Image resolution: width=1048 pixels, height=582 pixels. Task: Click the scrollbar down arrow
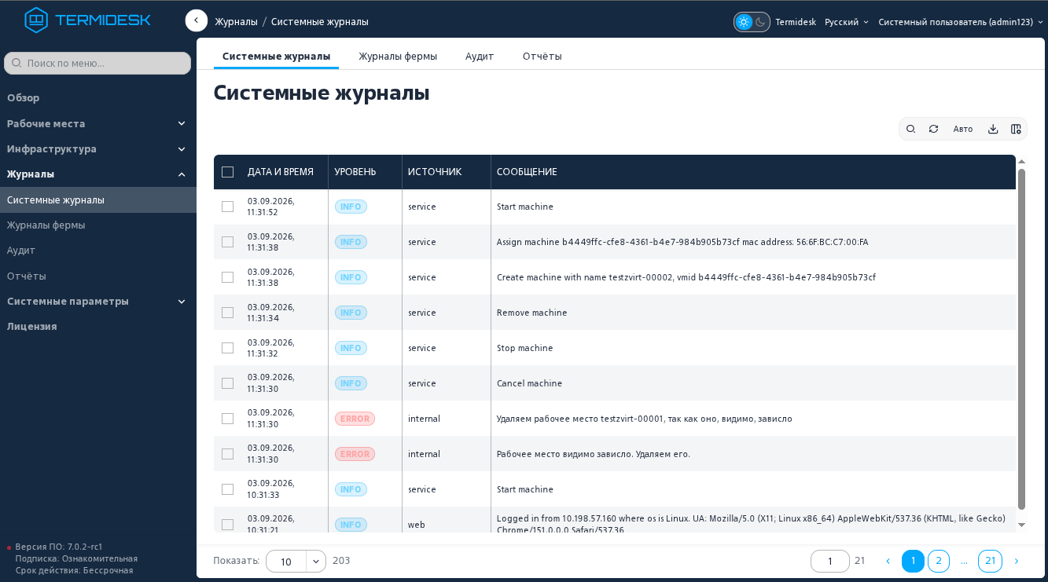tap(1021, 525)
